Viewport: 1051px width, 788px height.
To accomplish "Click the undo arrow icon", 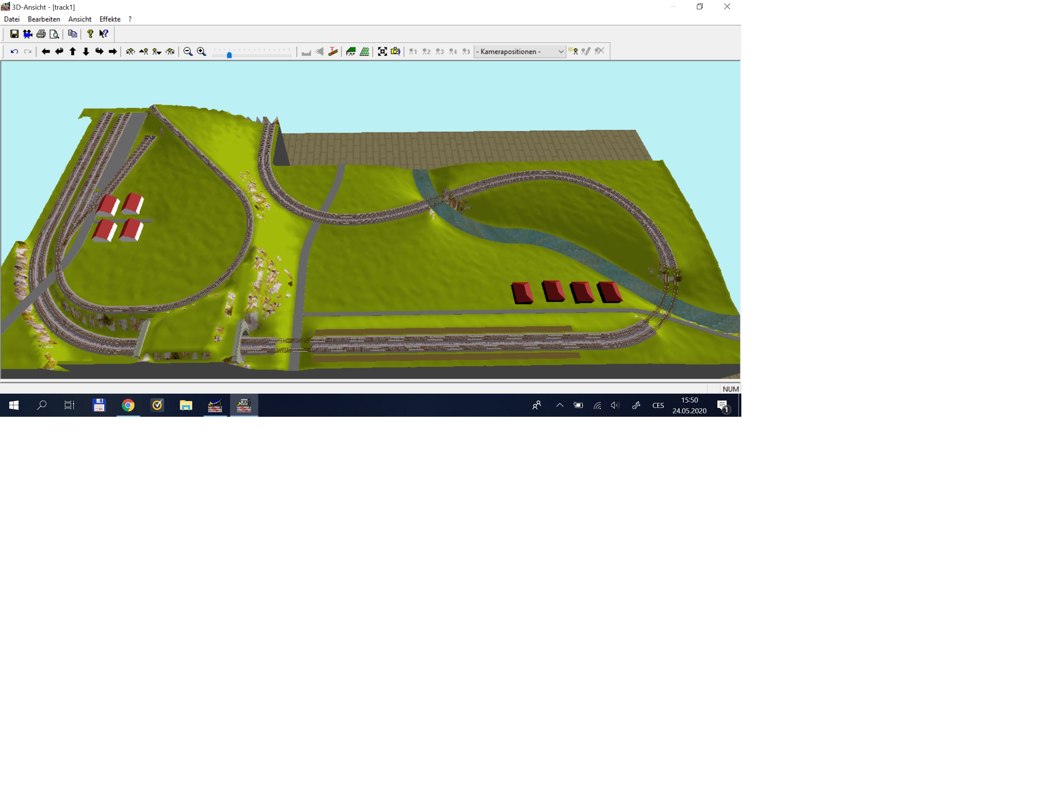I will (x=14, y=51).
